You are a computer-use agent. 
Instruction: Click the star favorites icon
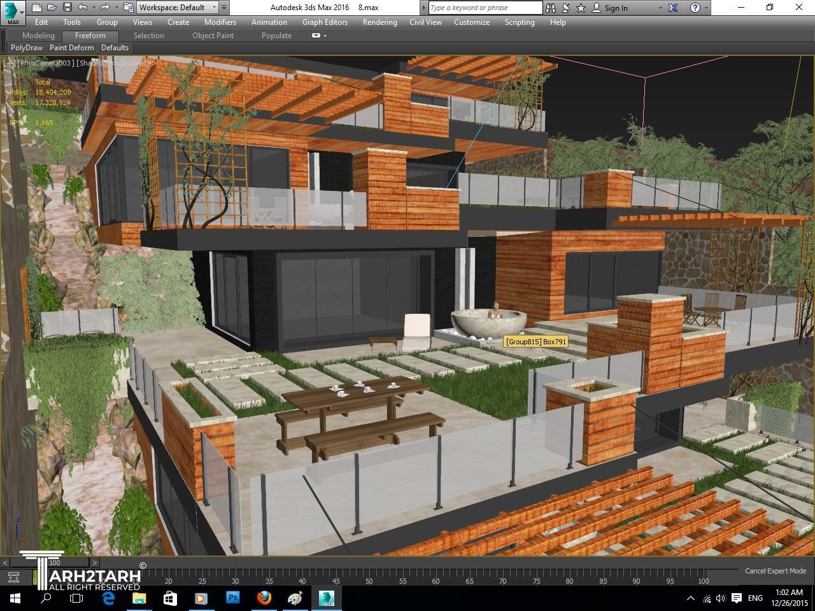point(581,8)
